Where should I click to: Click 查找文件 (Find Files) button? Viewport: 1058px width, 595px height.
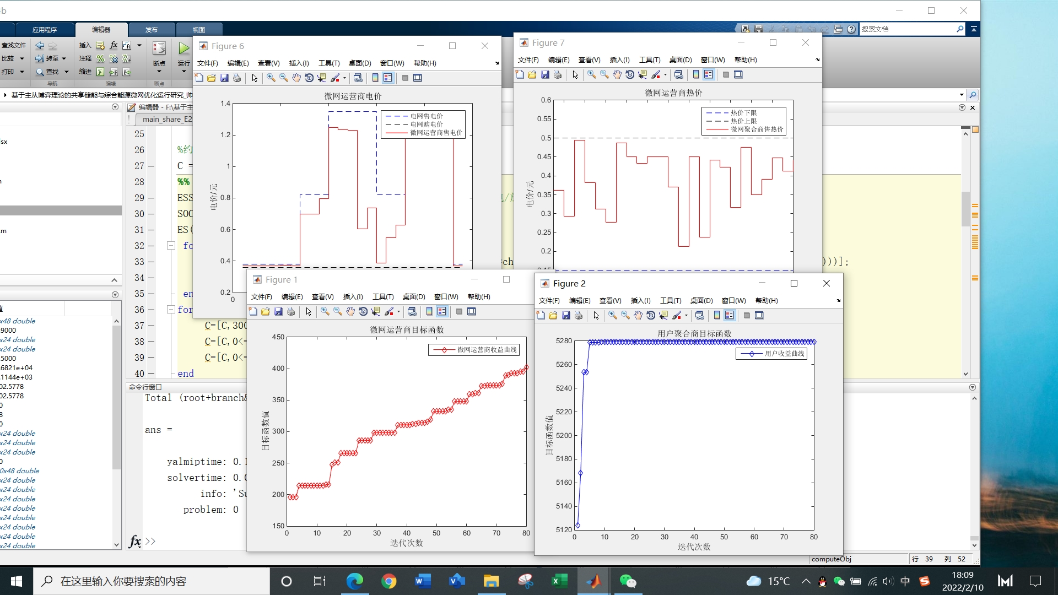[14, 45]
